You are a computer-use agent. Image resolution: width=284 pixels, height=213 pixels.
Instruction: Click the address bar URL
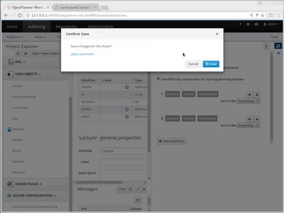coord(79,16)
